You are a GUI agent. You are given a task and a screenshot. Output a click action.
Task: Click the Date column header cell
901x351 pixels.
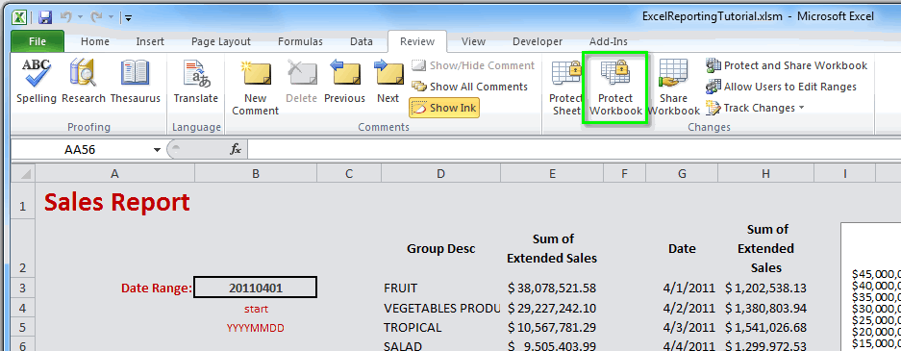tap(682, 249)
